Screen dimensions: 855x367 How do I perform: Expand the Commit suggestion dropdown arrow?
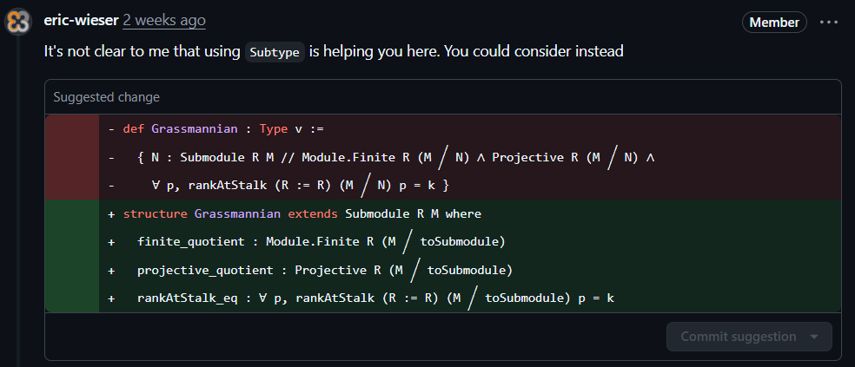coord(814,337)
